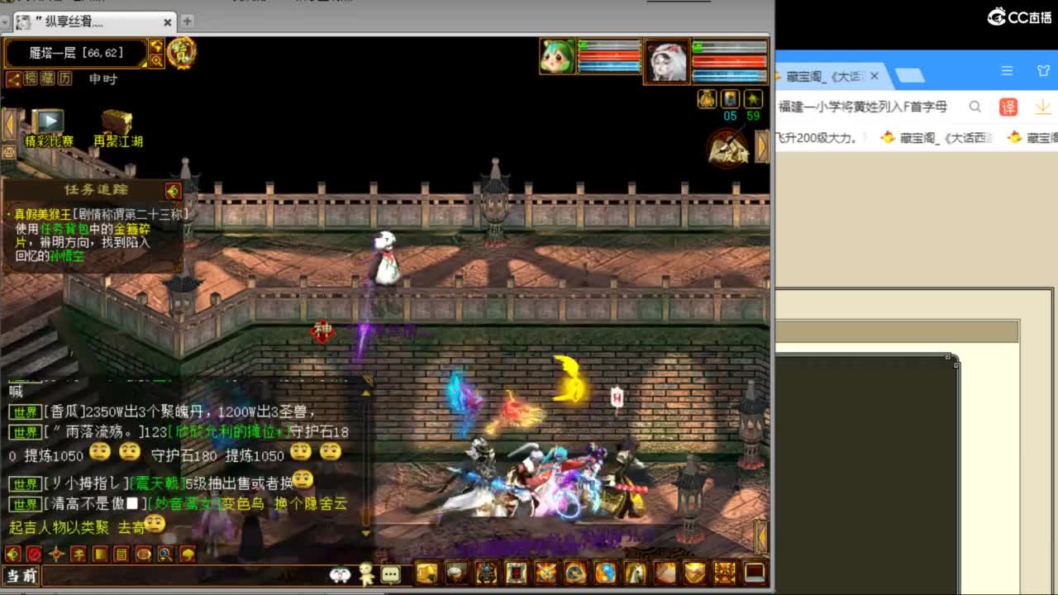
Task: Click the 震天戟 item link in chat
Action: (x=158, y=483)
